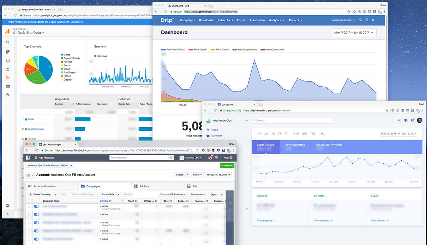Open chart icon in Ads Manager side panel
The height and width of the screenshot is (245, 427).
(x=230, y=202)
